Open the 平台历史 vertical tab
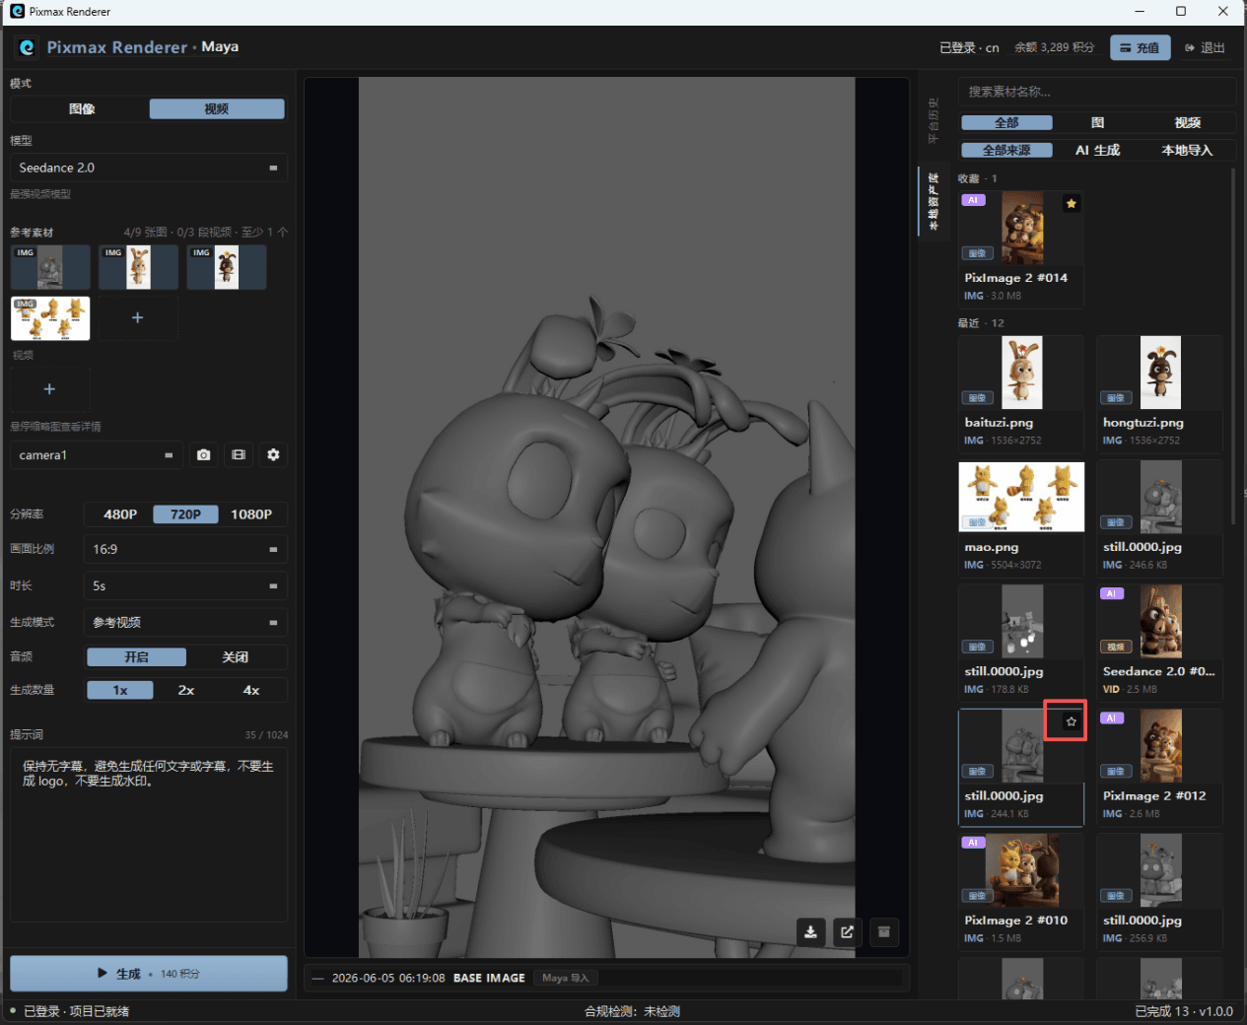Screen dimensions: 1247x1025 coord(933,120)
